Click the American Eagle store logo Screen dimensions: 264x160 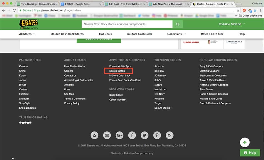point(234,42)
